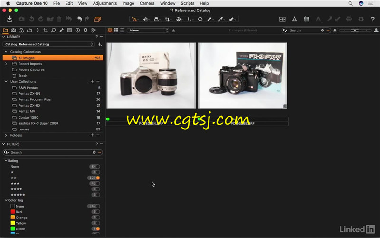
Task: Open the Library folder tool tab
Action: 5,30
